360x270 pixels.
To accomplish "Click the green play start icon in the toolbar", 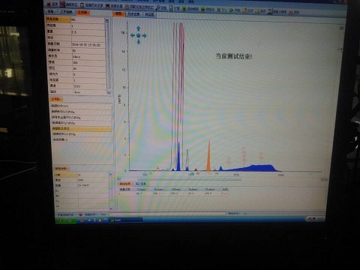I will [231, 10].
